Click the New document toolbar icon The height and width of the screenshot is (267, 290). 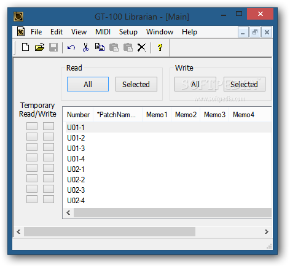pyautogui.click(x=25, y=47)
